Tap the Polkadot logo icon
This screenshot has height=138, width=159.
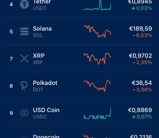[x=24, y=86]
